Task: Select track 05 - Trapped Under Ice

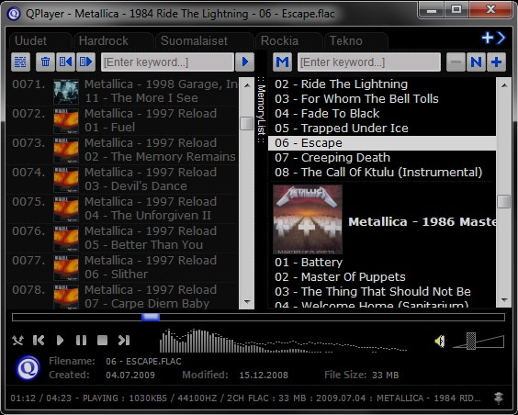Action: [x=382, y=129]
